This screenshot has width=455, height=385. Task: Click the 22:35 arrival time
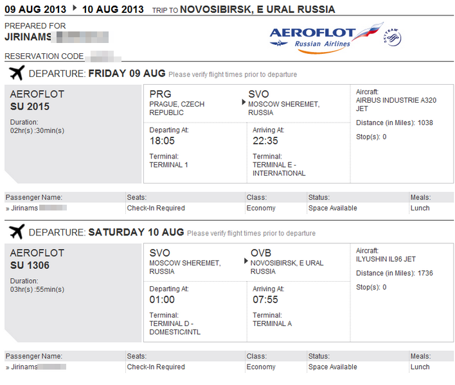[x=265, y=141]
